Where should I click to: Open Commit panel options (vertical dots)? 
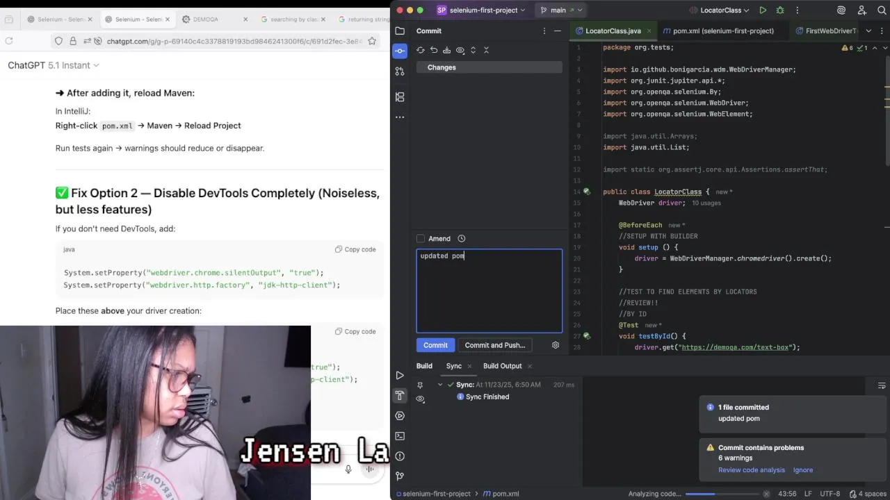click(x=544, y=31)
